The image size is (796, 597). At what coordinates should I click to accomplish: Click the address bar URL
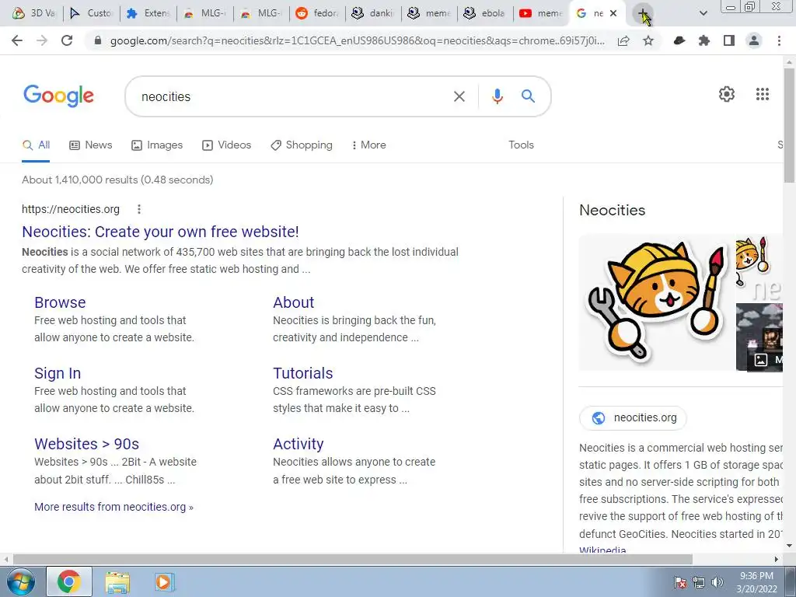[357, 40]
